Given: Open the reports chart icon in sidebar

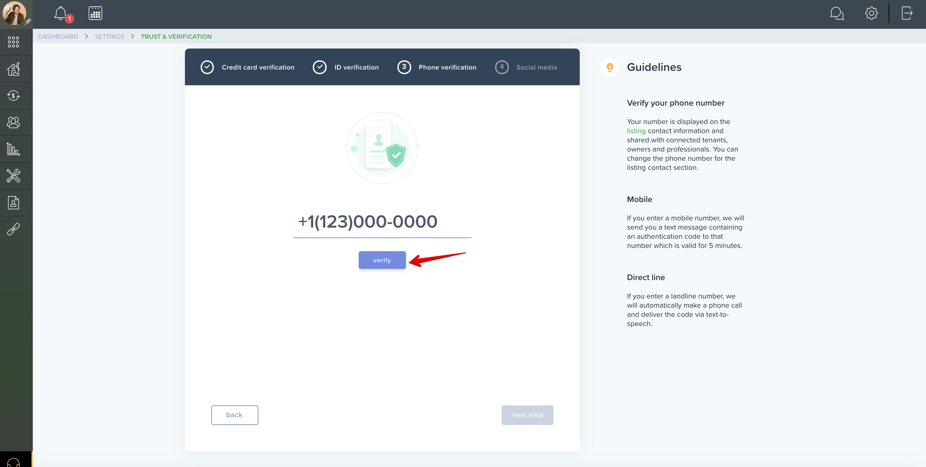Looking at the screenshot, I should coord(14,149).
